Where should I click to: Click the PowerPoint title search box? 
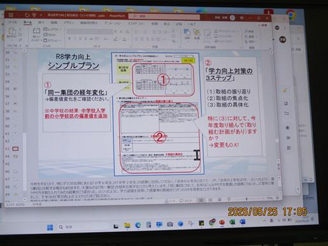point(164,16)
